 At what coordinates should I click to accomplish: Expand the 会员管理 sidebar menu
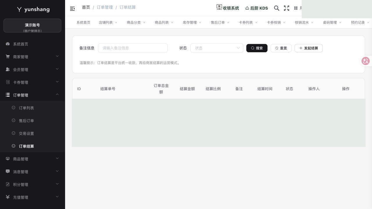[33, 70]
